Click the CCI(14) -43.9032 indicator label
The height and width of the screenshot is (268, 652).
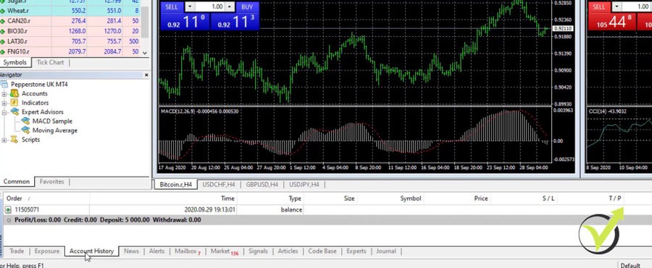tap(608, 111)
